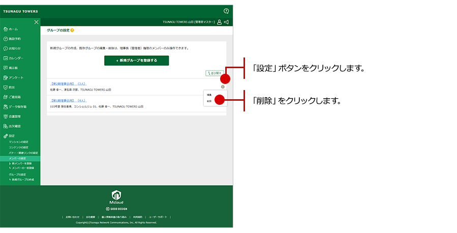Click the Mcloud logo in footer
457x233 pixels.
(116, 196)
